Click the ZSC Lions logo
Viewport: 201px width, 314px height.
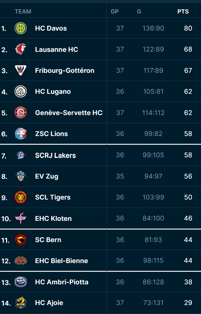pos(21,134)
